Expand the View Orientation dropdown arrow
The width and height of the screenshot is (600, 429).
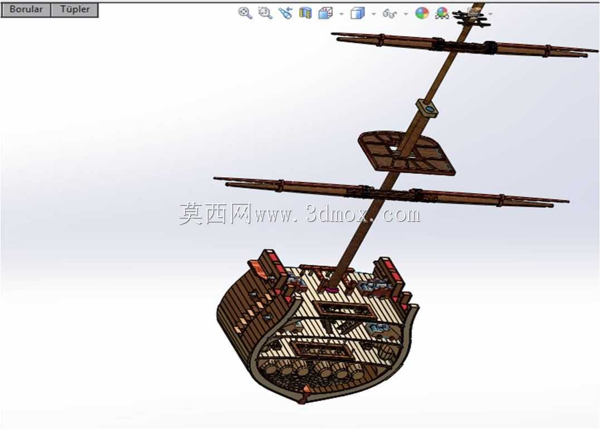342,14
